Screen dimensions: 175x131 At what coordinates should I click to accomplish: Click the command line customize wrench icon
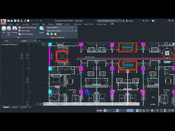pyautogui.click(x=41, y=104)
